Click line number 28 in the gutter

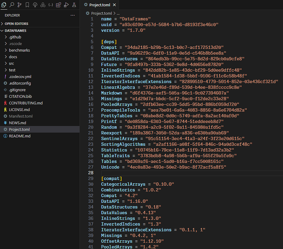coord(90,173)
